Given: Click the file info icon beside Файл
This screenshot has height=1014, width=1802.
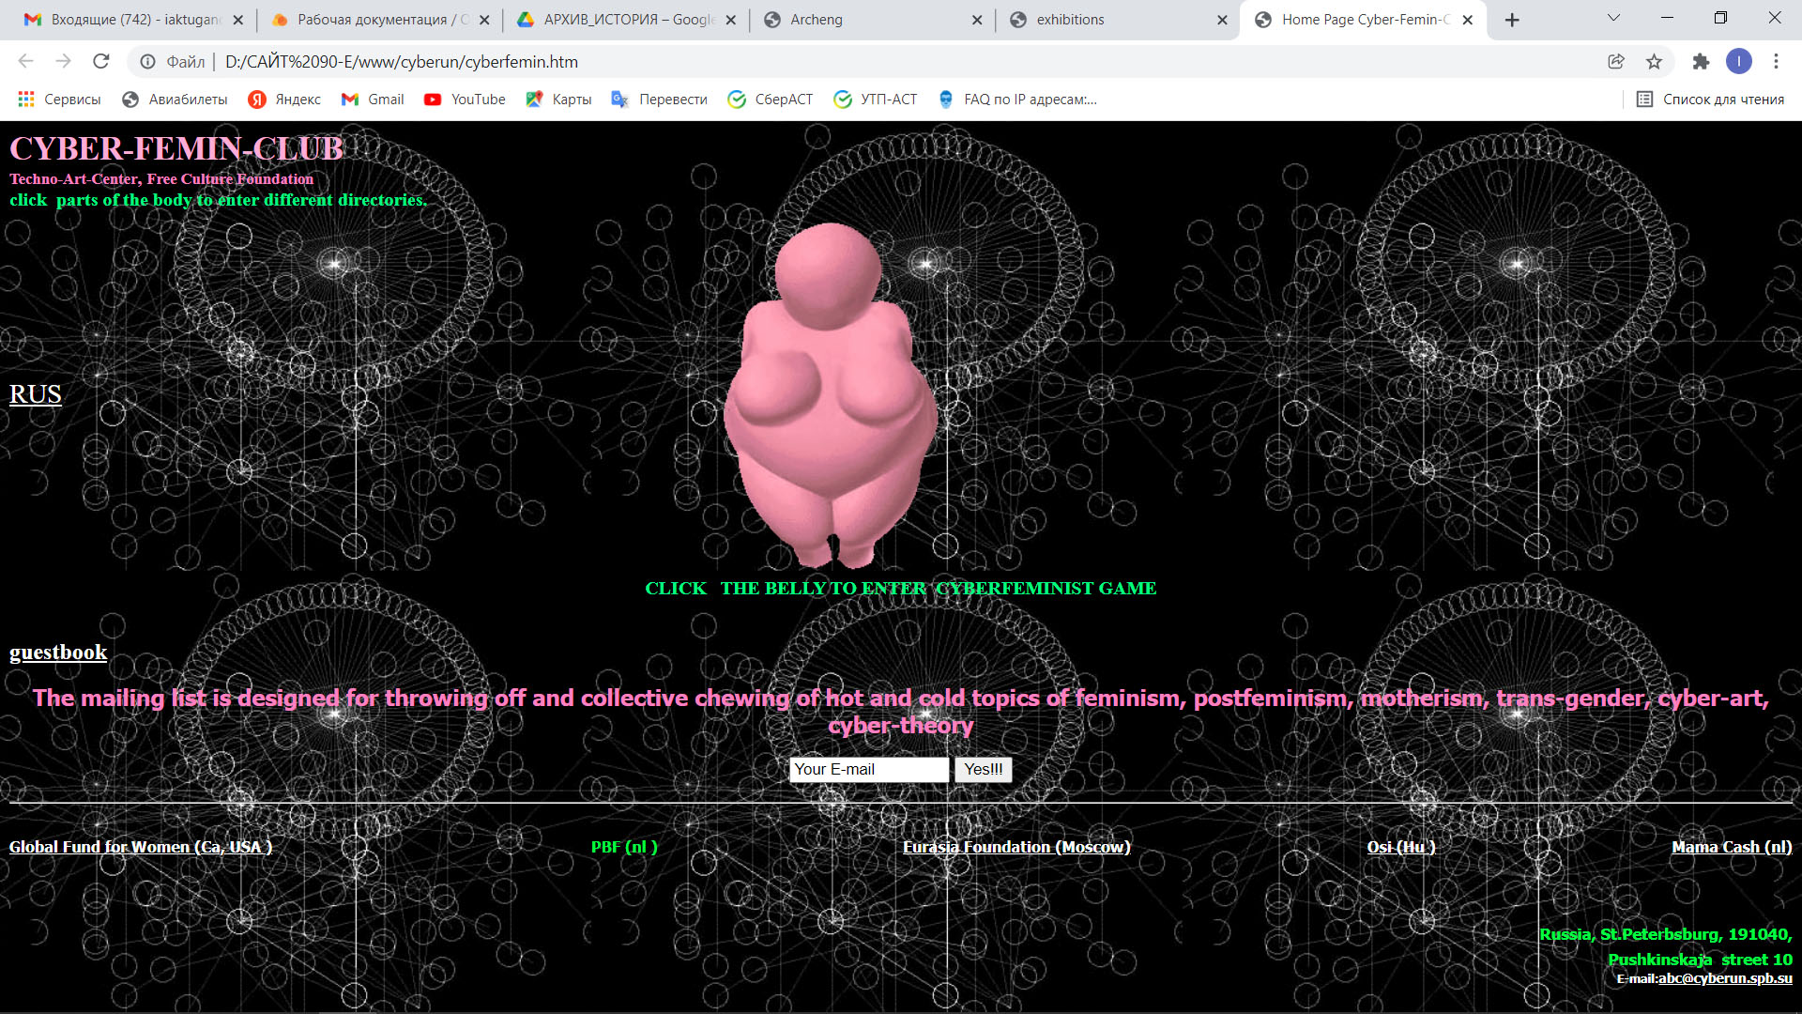Looking at the screenshot, I should coord(147,61).
